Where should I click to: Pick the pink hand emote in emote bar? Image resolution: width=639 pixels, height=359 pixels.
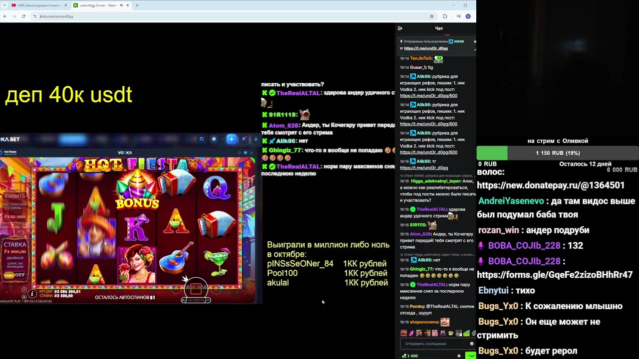point(411,333)
